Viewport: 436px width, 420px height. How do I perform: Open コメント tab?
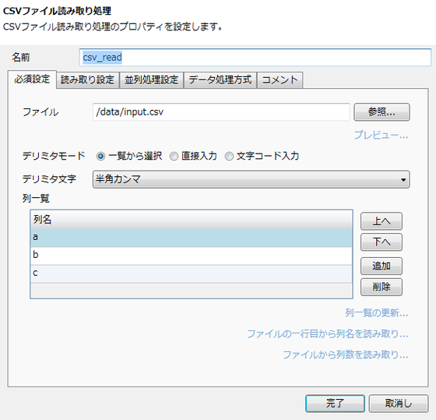coord(280,80)
